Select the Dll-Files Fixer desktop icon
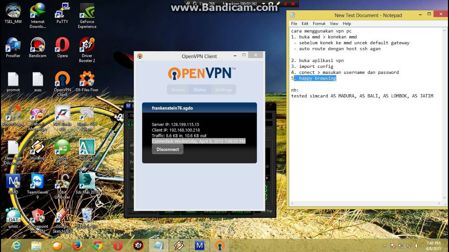449x252 pixels. [x=87, y=82]
